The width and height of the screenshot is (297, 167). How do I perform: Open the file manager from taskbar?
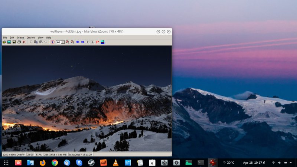tap(30, 163)
